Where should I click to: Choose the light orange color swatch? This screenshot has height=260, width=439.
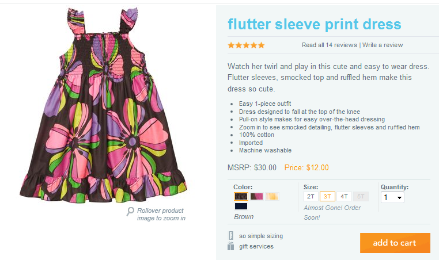(x=272, y=196)
